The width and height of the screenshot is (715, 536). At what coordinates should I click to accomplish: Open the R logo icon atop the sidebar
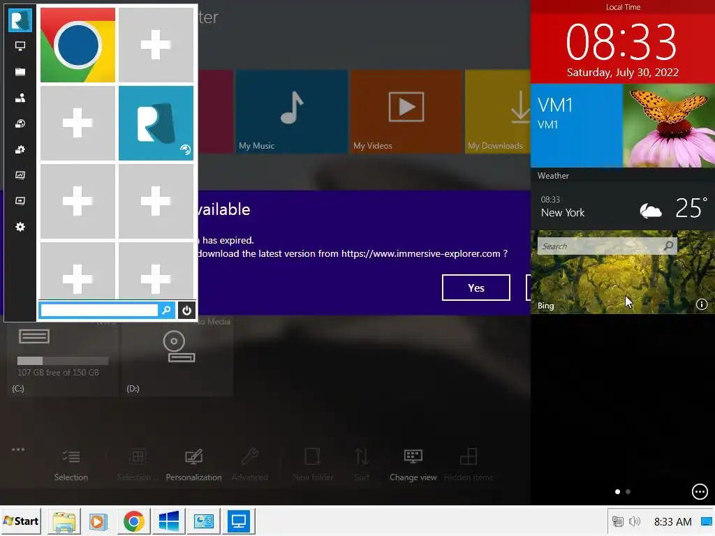(x=20, y=20)
